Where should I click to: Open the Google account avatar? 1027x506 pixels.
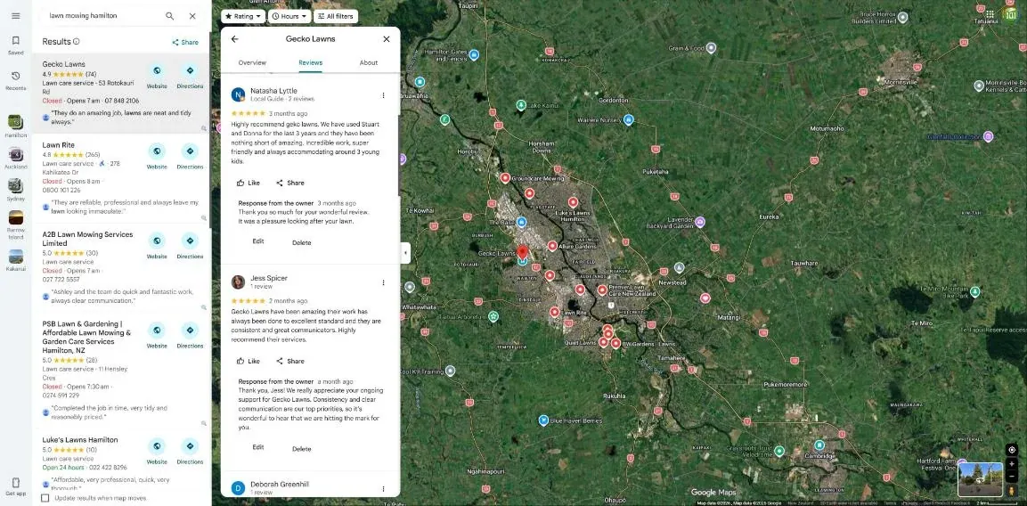coord(1011,14)
